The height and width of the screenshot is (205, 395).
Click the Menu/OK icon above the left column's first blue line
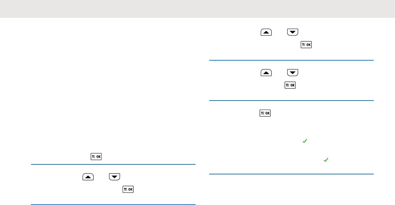point(96,157)
